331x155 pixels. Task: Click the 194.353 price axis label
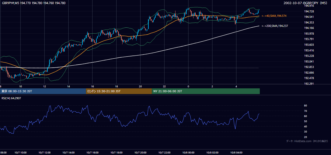[x=309, y=22]
